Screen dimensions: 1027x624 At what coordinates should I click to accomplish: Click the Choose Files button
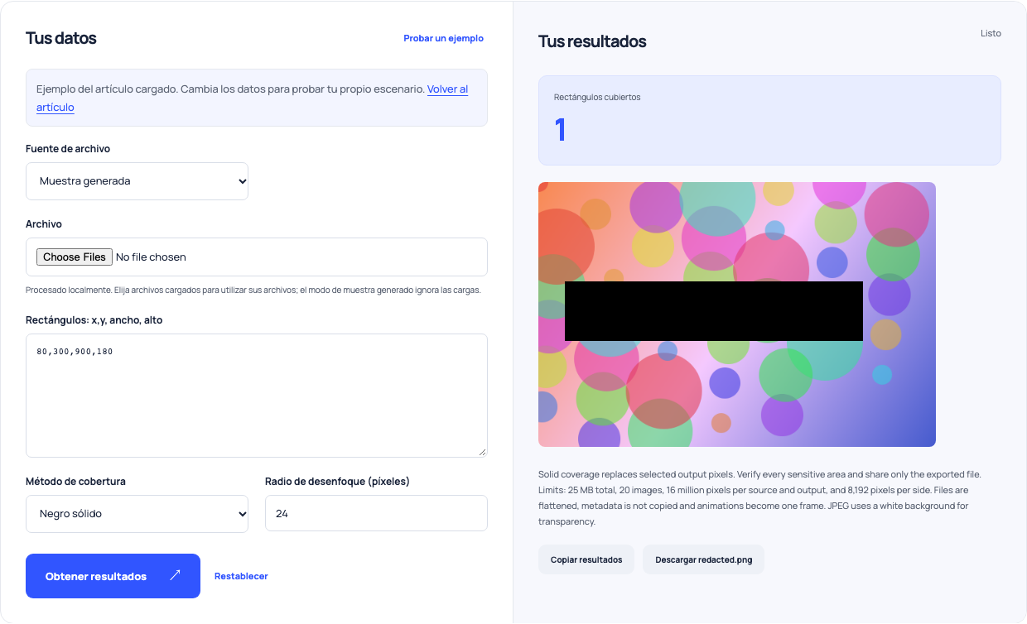tap(75, 257)
